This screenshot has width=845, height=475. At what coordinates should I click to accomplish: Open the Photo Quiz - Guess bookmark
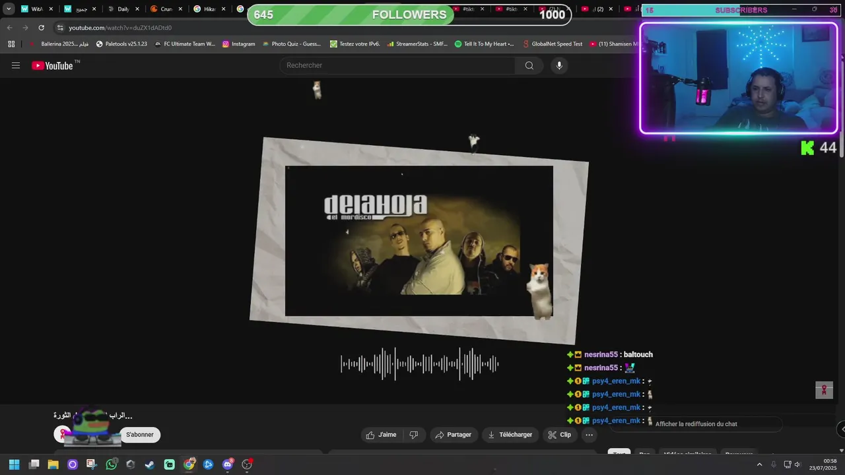pyautogui.click(x=291, y=44)
